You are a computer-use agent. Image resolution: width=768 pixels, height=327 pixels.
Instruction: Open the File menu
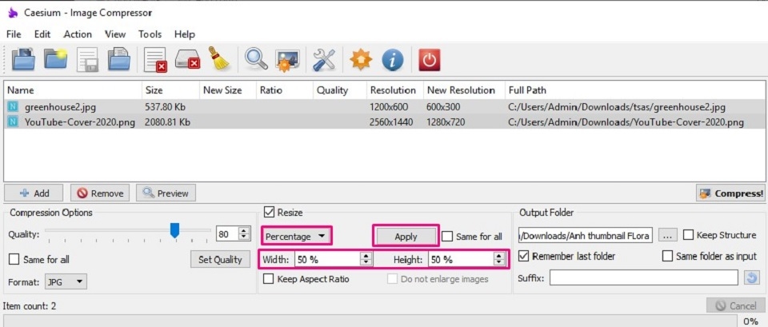coord(14,34)
